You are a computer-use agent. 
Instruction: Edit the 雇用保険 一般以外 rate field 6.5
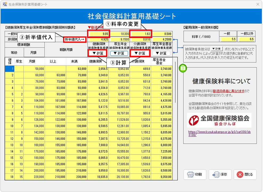[x=247, y=39]
